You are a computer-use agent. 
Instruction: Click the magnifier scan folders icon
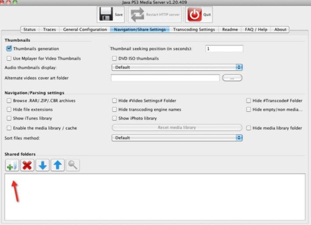pos(72,165)
